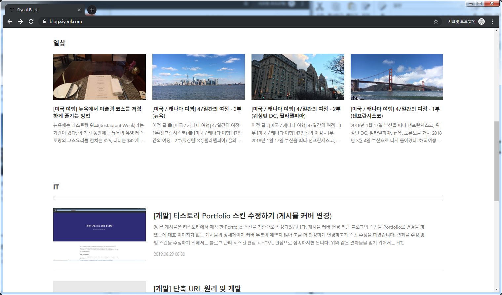Open the gray thumbnail beside 단축 URL post

click(x=99, y=287)
